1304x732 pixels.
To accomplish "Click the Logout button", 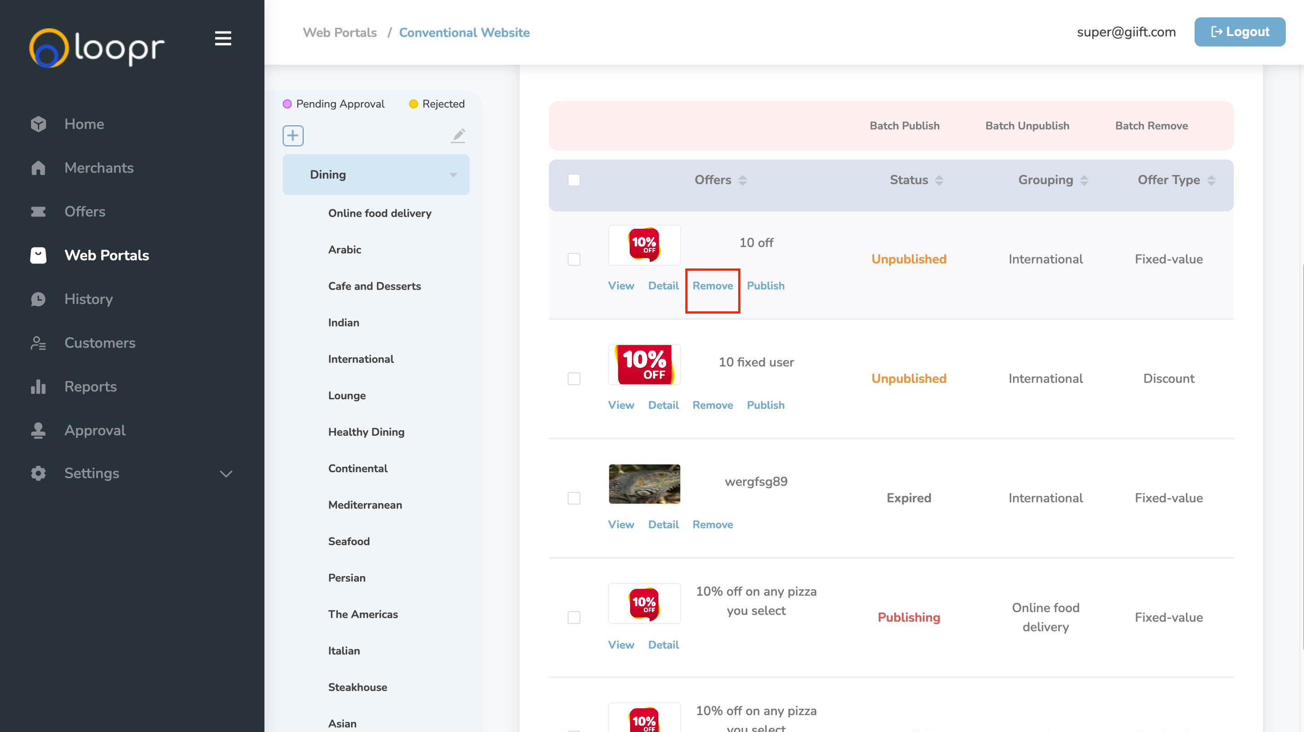I will 1240,32.
